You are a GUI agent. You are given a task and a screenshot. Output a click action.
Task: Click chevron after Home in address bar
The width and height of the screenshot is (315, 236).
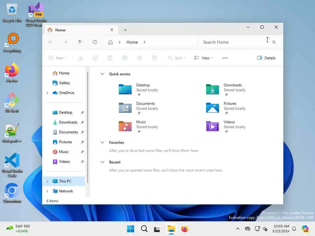145,42
